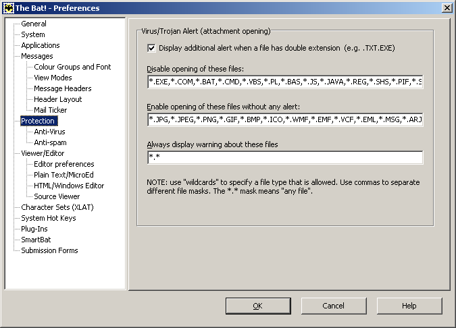The width and height of the screenshot is (456, 328).
Task: Open Help for preferences
Action: [409, 306]
